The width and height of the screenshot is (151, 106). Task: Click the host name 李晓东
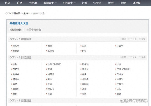coord(51,51)
